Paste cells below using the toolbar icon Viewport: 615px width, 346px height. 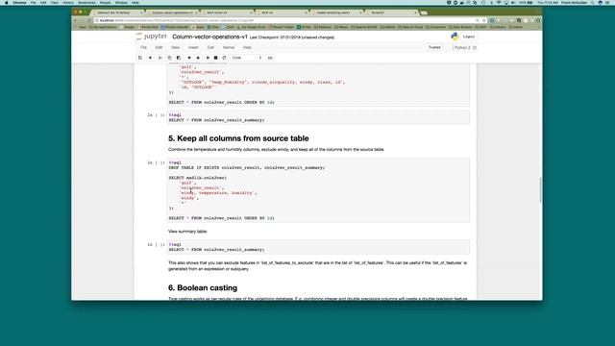click(x=179, y=58)
